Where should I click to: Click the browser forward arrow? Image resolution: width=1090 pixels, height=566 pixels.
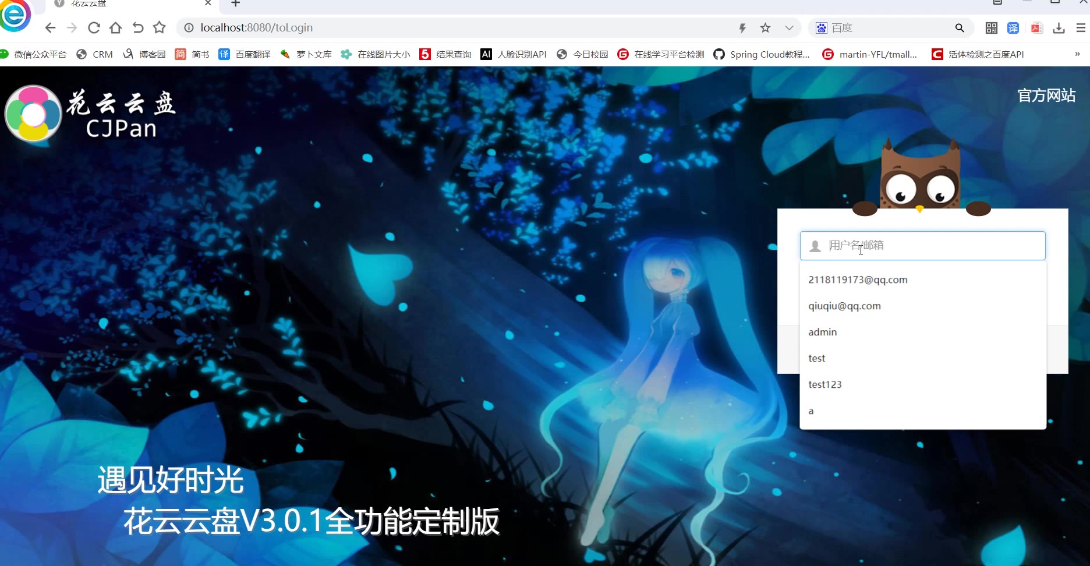[72, 27]
